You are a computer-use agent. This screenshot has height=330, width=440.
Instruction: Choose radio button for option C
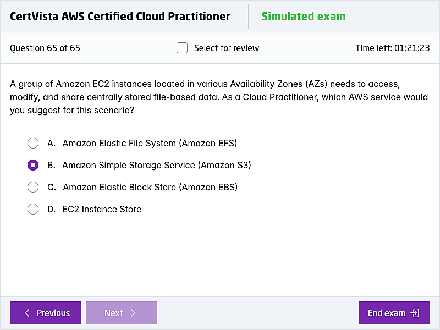pos(33,187)
